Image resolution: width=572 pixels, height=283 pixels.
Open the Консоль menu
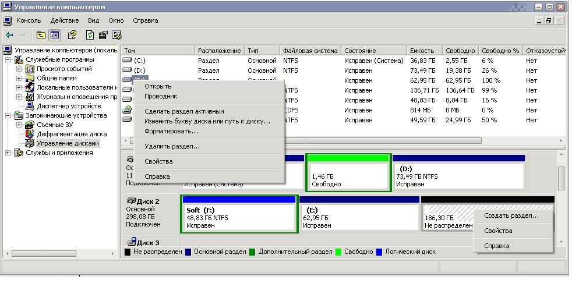coord(29,20)
